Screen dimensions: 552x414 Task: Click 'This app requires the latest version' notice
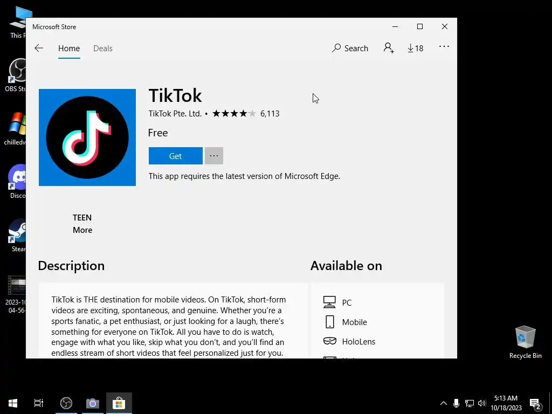click(244, 176)
